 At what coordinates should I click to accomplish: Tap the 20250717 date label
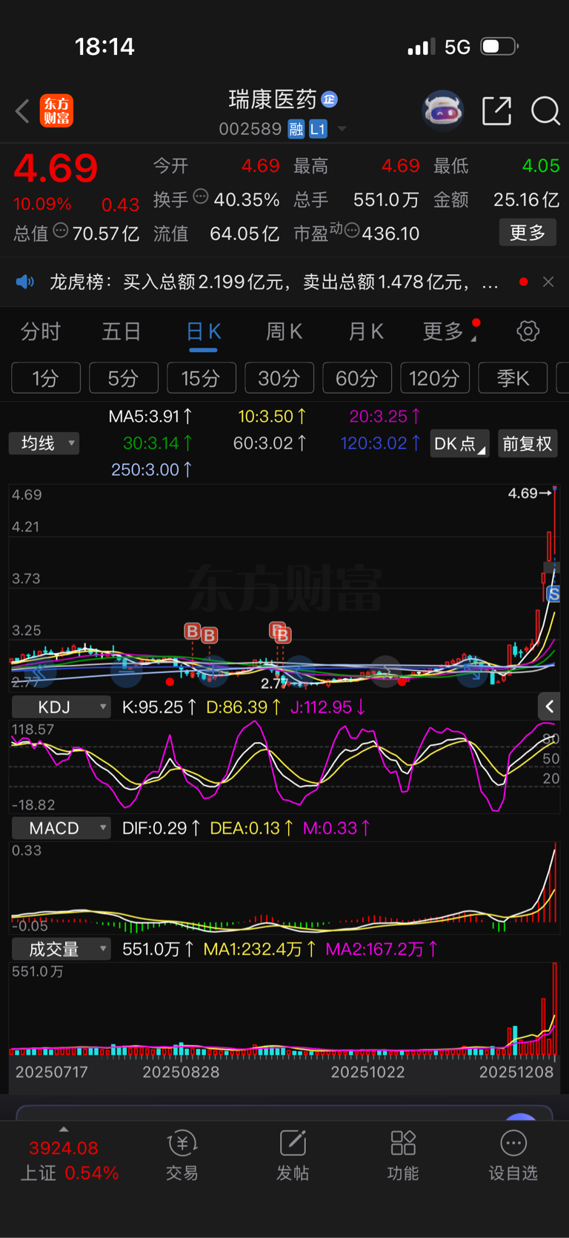pos(52,1072)
